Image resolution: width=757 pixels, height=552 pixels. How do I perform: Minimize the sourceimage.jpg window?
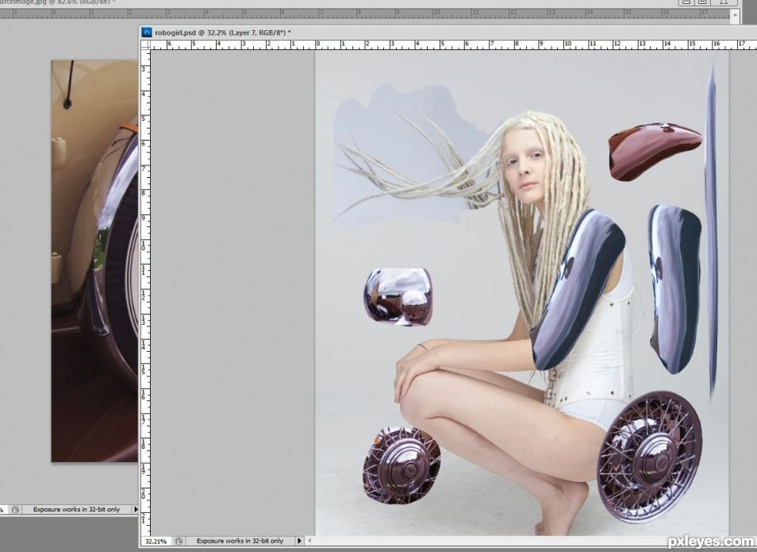(x=686, y=2)
